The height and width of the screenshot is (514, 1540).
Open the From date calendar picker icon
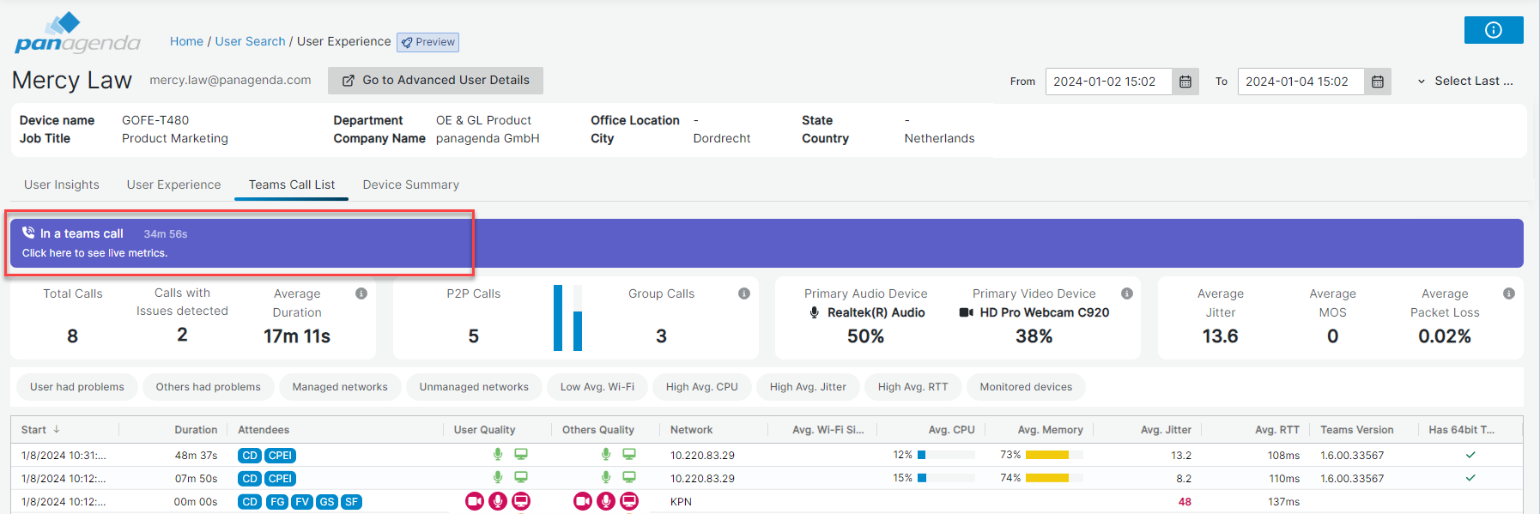1185,82
